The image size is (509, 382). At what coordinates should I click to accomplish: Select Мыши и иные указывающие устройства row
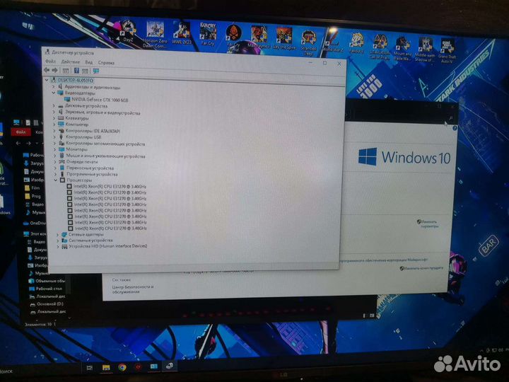click(x=103, y=156)
